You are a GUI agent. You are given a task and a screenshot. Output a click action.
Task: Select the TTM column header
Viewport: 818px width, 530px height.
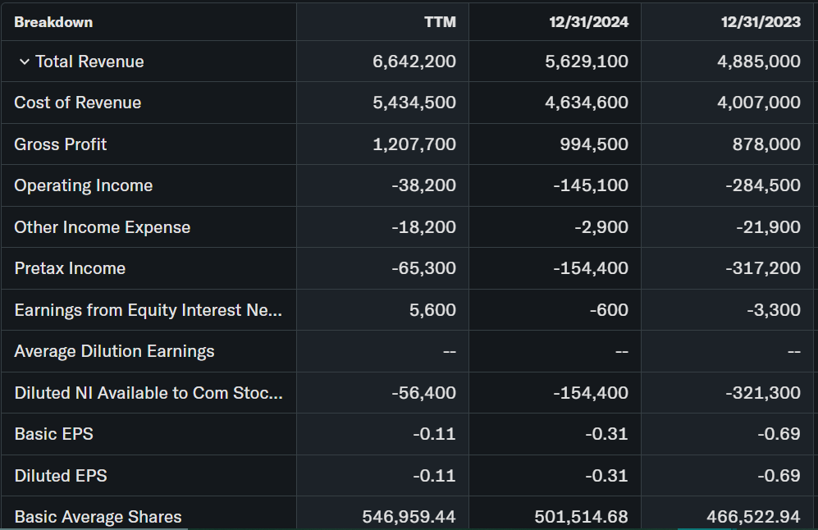[440, 22]
